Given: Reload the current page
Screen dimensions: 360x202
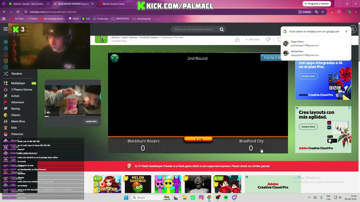Looking at the screenshot, I should [18, 12].
